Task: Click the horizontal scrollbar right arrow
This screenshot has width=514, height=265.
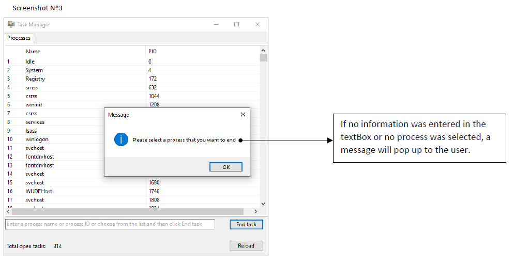Action: point(255,212)
